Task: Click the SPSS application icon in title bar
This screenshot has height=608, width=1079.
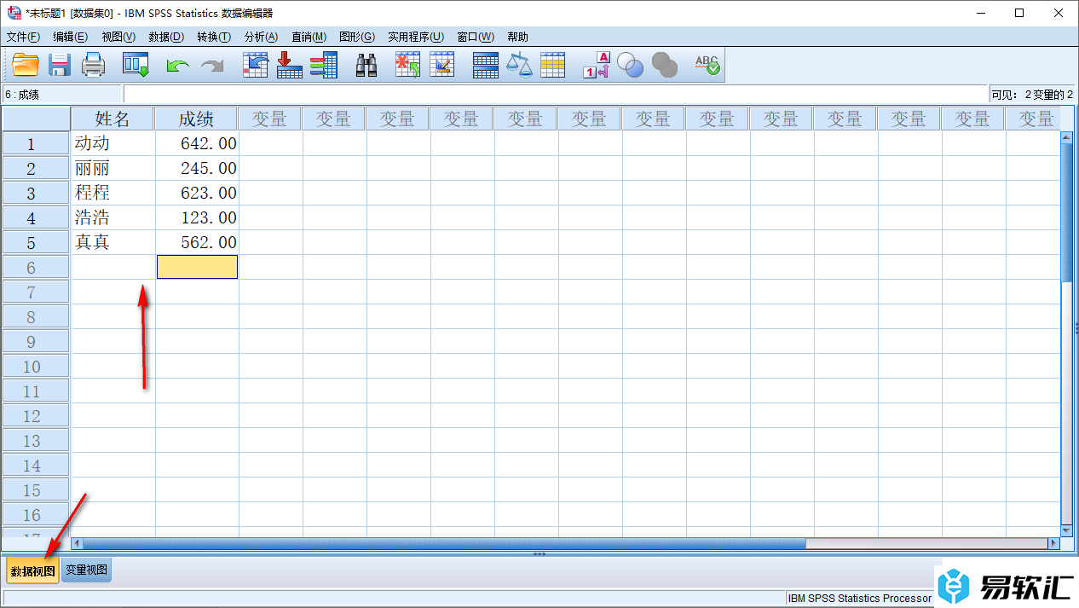Action: click(x=13, y=13)
